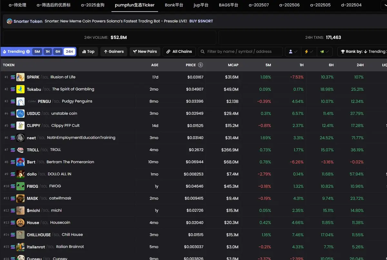Switch to the a-2025金狗 tab
This screenshot has width=387, height=260.
point(93,5)
